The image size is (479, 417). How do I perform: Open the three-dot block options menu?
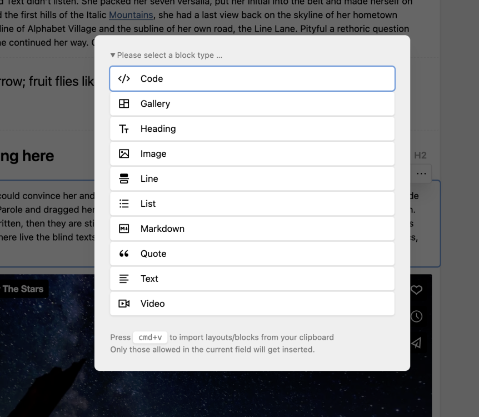pos(421,174)
